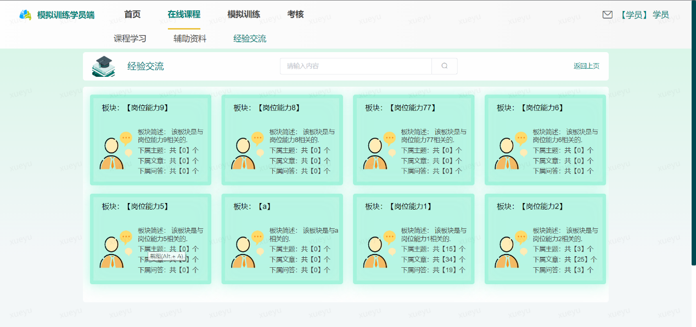
Task: Click the graduation cap icon beside 经验交流
Action: [x=103, y=65]
